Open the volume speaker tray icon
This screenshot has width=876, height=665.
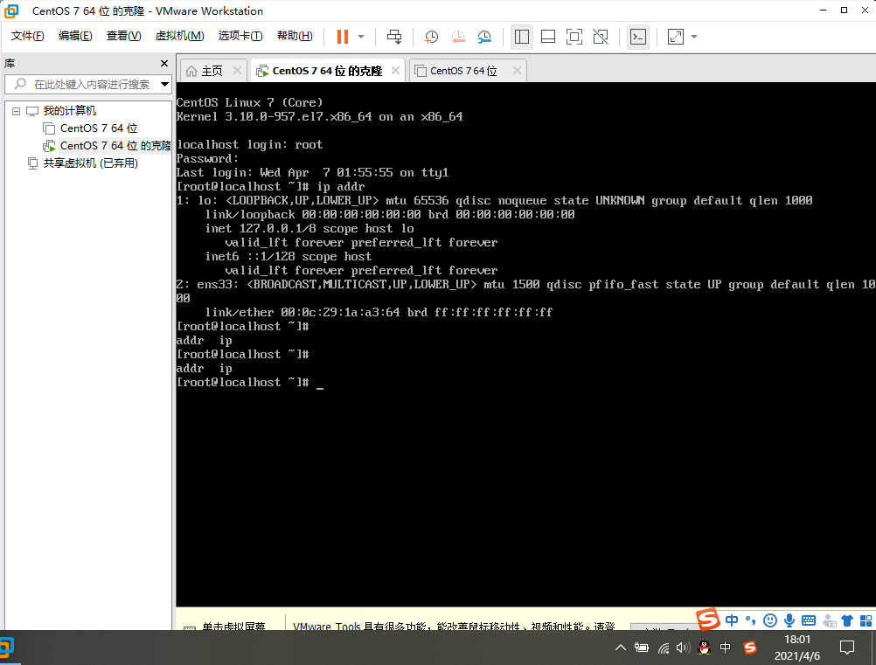(683, 648)
